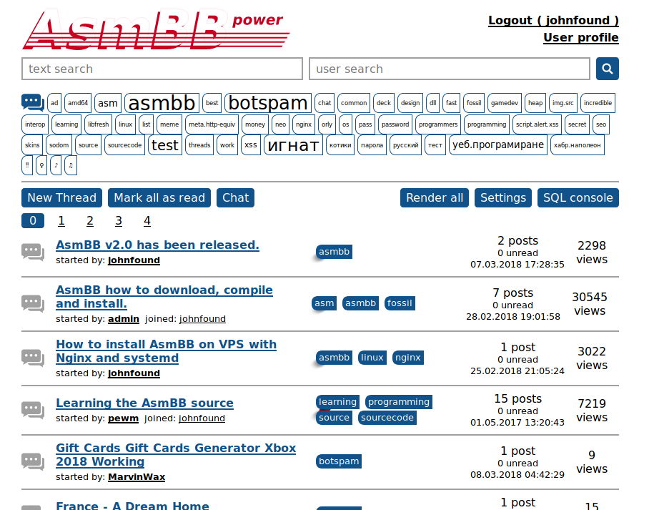Click '15 posts' count text
This screenshot has width=649, height=510.
click(517, 398)
